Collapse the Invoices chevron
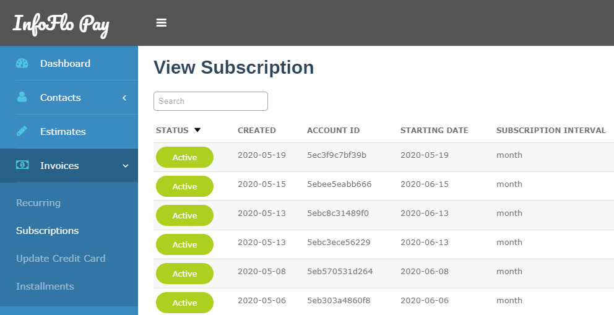Screen dimensions: 614x315 tap(125, 166)
